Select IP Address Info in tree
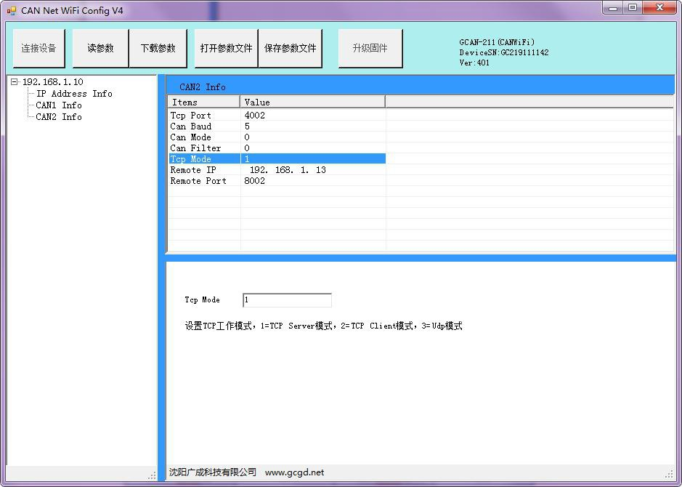 74,94
